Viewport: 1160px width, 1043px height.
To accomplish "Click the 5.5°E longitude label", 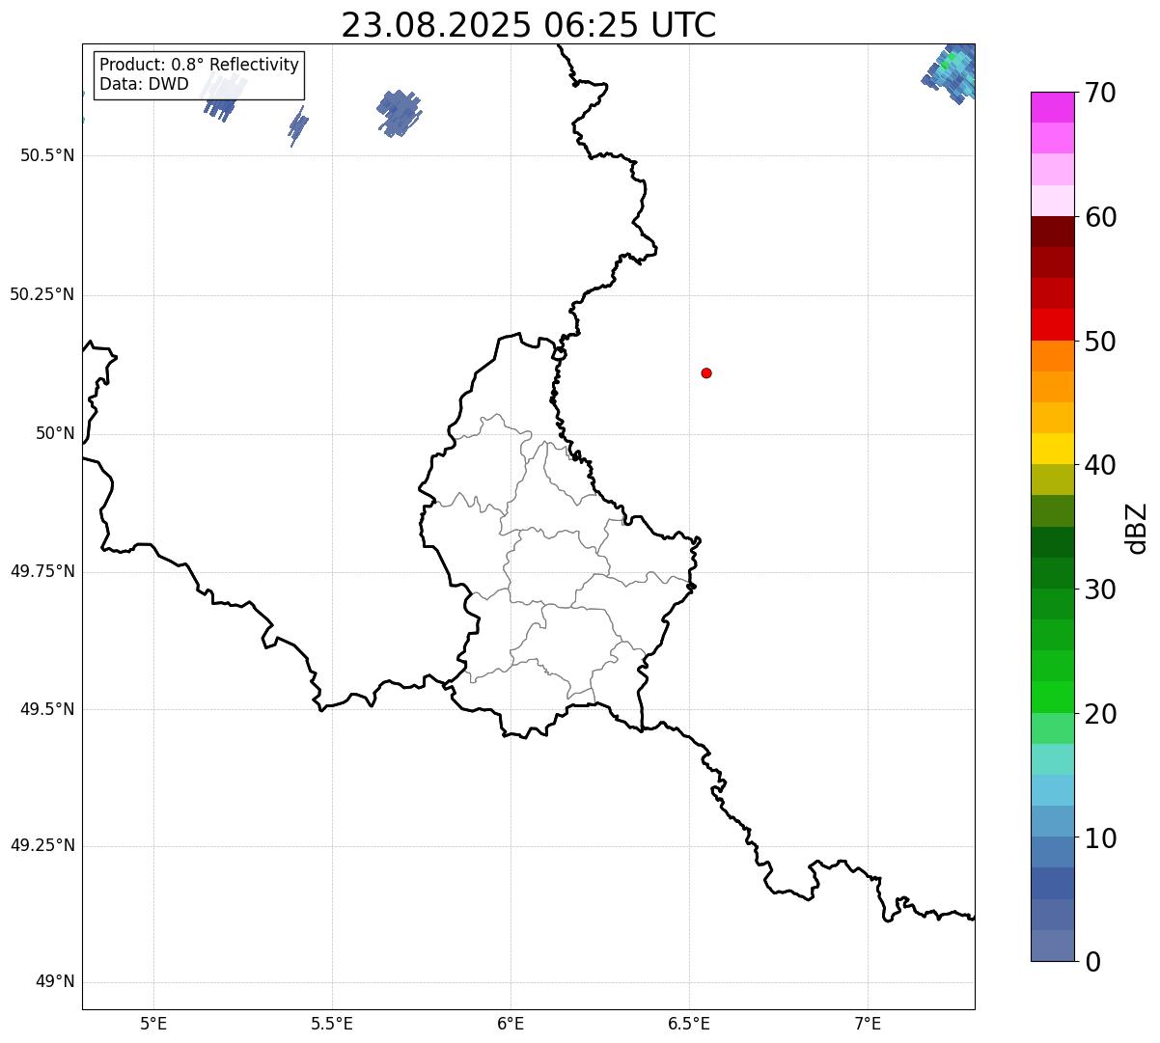I will pos(332,1023).
